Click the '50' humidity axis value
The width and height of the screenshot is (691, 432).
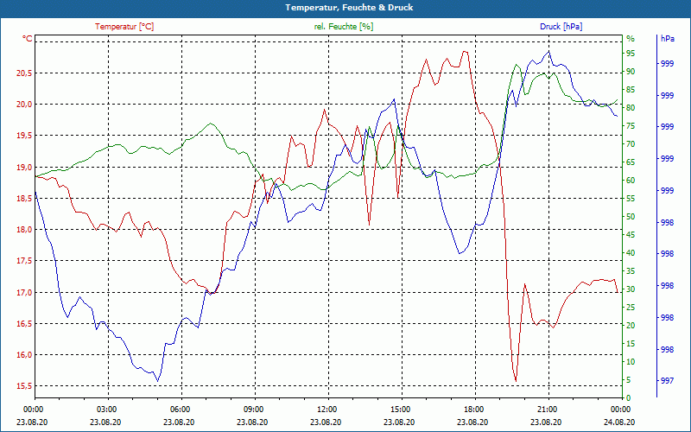[631, 217]
